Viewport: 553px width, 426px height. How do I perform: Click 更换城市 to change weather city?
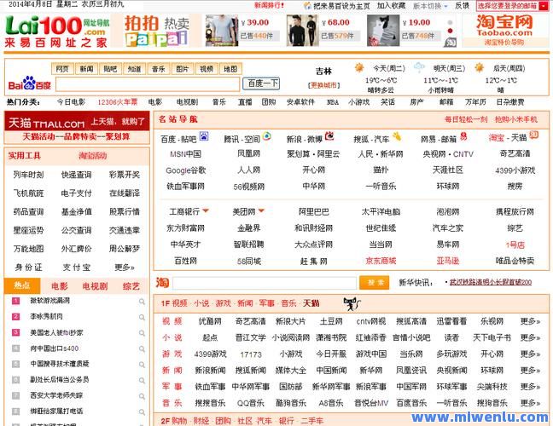[323, 85]
